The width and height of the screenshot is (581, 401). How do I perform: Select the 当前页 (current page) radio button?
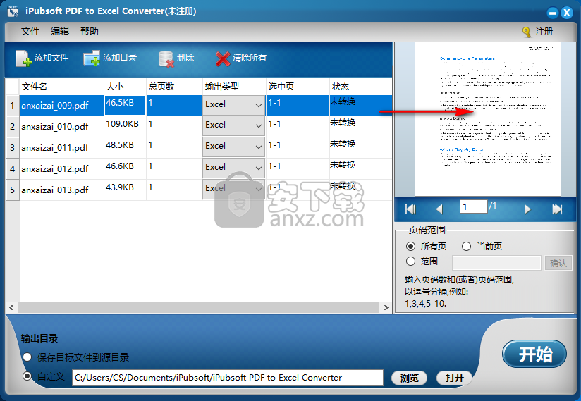coord(466,246)
